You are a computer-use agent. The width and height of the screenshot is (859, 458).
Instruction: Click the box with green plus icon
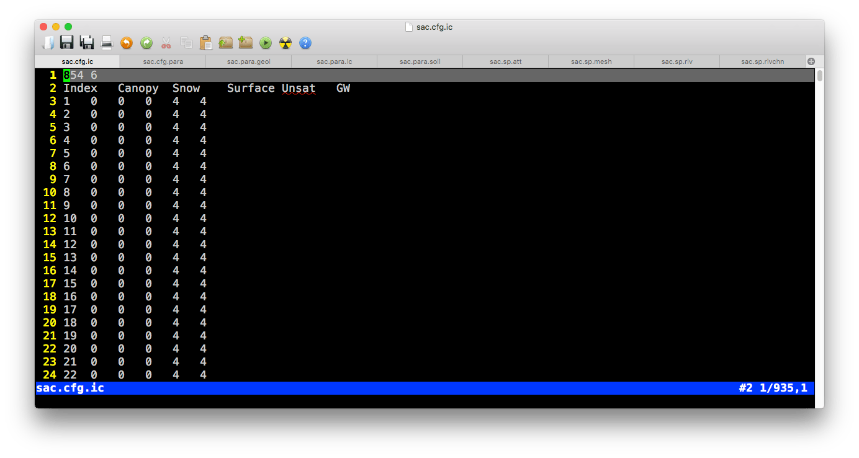pyautogui.click(x=246, y=43)
